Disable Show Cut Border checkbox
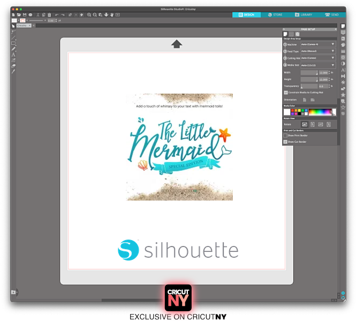Viewport: 356px width, 323px height. pos(285,142)
